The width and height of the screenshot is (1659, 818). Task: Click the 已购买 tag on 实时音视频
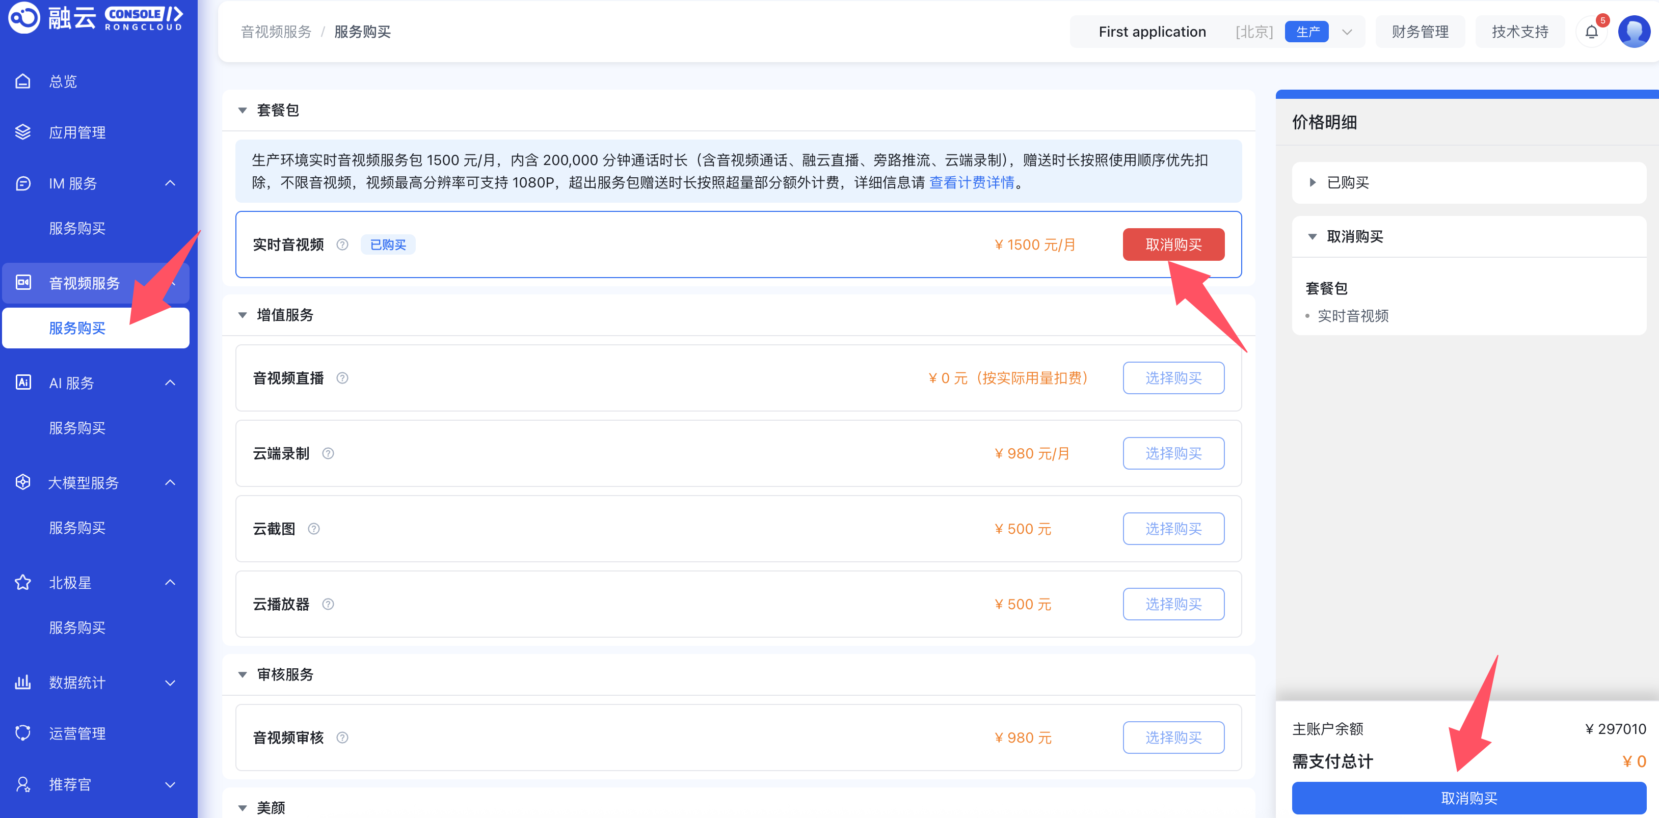[x=388, y=244]
